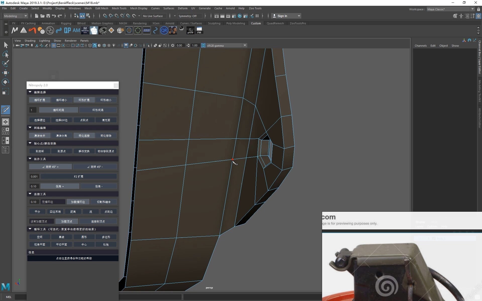Viewport: 482px width, 301px height.
Task: Click the 0.001 value input field
Action: (x=34, y=177)
